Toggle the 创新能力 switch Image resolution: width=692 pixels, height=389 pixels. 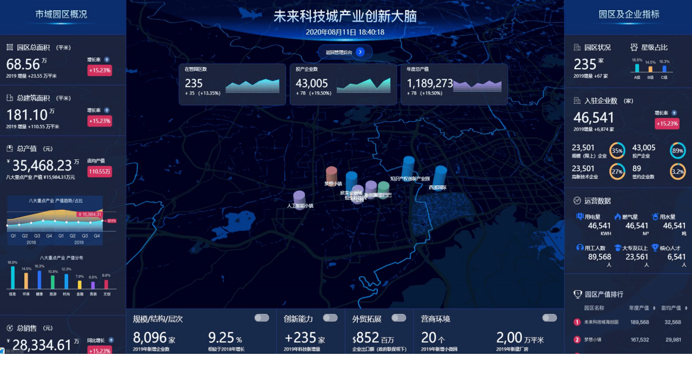coord(330,318)
